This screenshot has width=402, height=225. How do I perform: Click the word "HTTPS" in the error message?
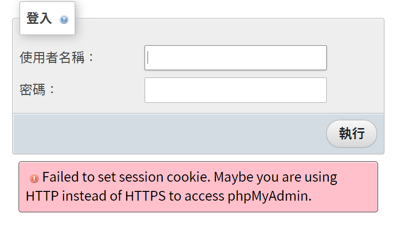pyautogui.click(x=146, y=196)
